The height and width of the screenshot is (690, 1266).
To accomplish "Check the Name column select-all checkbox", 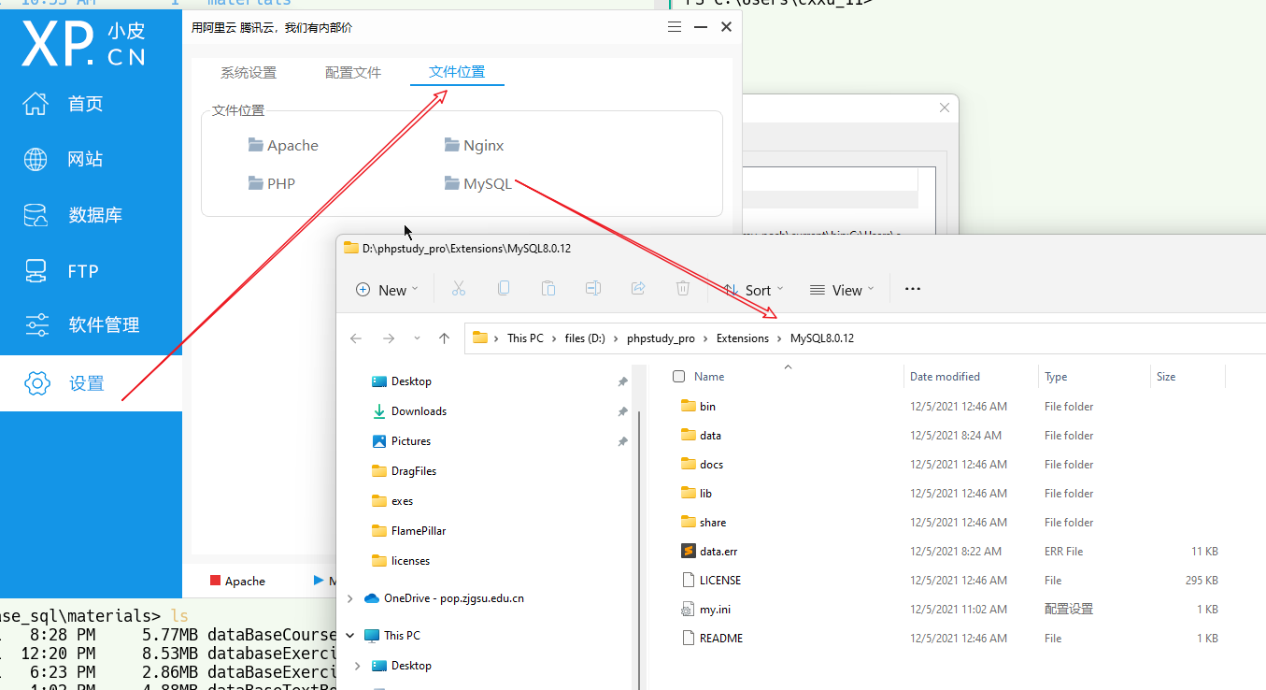I will [678, 376].
